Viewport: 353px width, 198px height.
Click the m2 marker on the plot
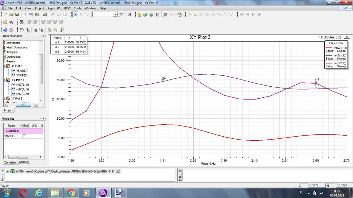point(163,80)
